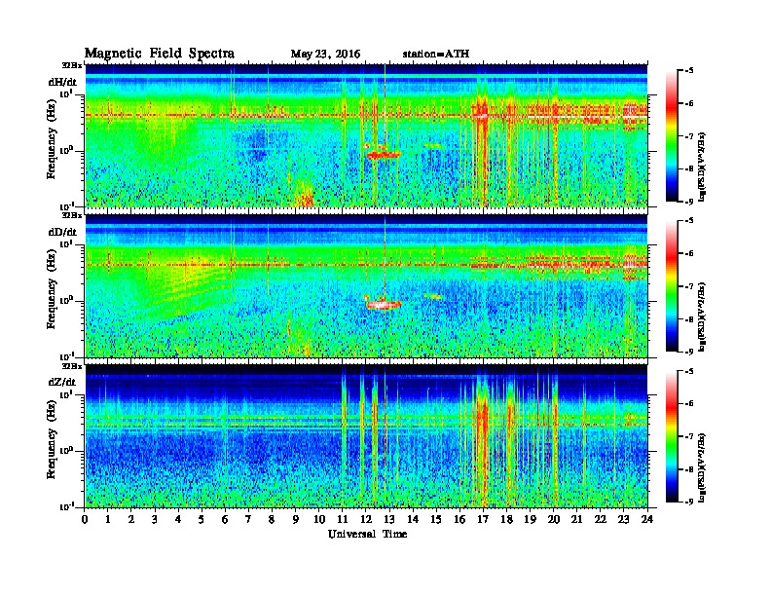Click the log(PSD) label beside the dH/dt color bar
The image size is (771, 596).
[702, 167]
